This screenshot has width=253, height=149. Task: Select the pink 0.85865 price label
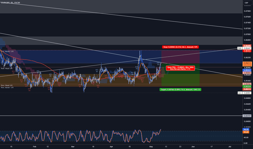tap(247, 73)
